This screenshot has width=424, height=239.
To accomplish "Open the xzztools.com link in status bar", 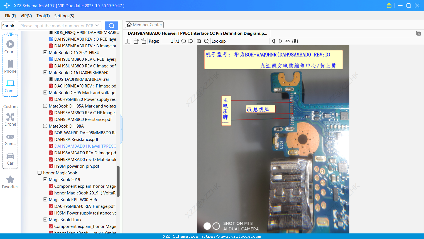I will tap(231, 236).
